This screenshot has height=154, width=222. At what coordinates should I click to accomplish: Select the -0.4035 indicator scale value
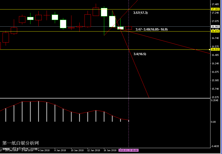coord(215,147)
